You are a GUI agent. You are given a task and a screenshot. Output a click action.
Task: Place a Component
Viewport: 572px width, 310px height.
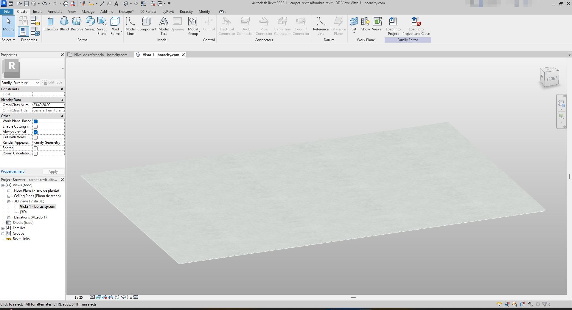coord(147,24)
